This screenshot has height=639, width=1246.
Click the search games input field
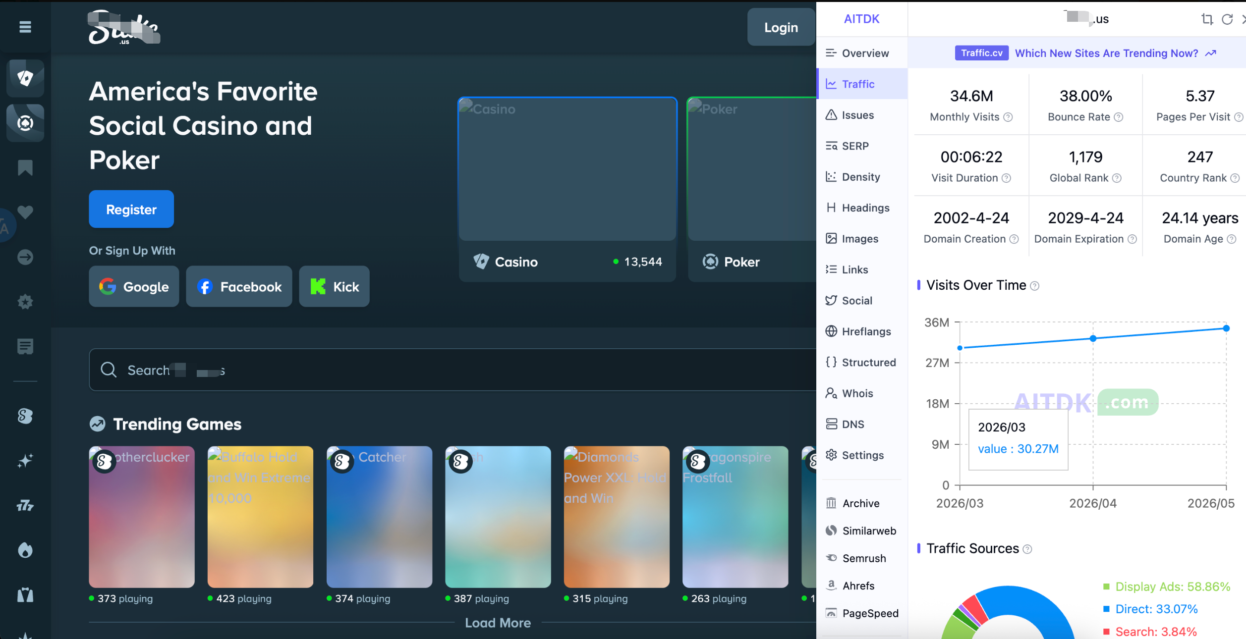pyautogui.click(x=452, y=370)
